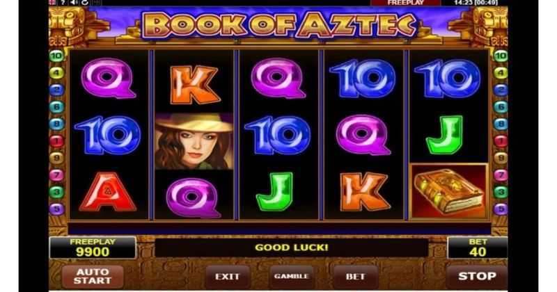Select the language flag icon
Screen dimensions: 557x292
click(x=53, y=3)
